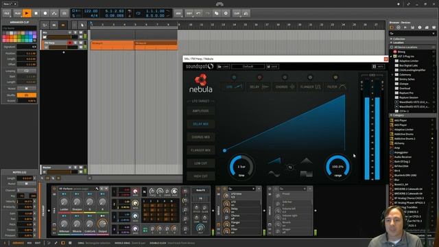Toggle the orange Shuffle button
Image resolution: width=439 pixels, height=247 pixels.
[27, 95]
